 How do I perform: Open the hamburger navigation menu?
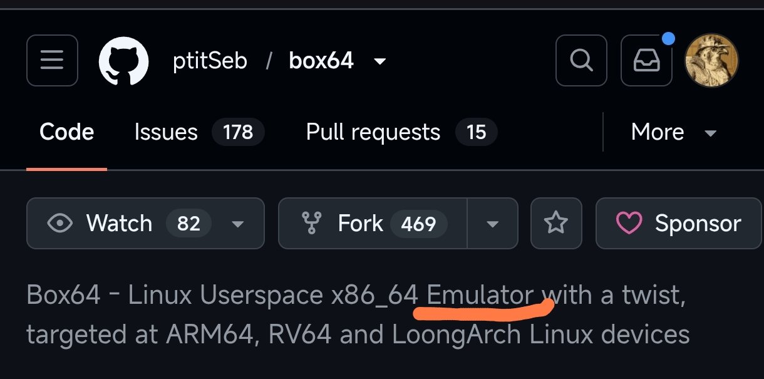tap(52, 60)
